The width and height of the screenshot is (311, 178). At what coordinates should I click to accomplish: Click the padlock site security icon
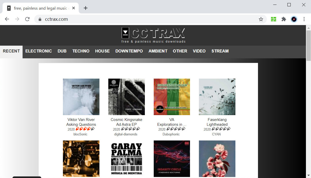pos(40,19)
